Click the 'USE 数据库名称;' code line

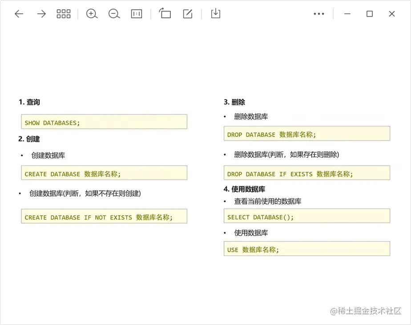[307, 249]
